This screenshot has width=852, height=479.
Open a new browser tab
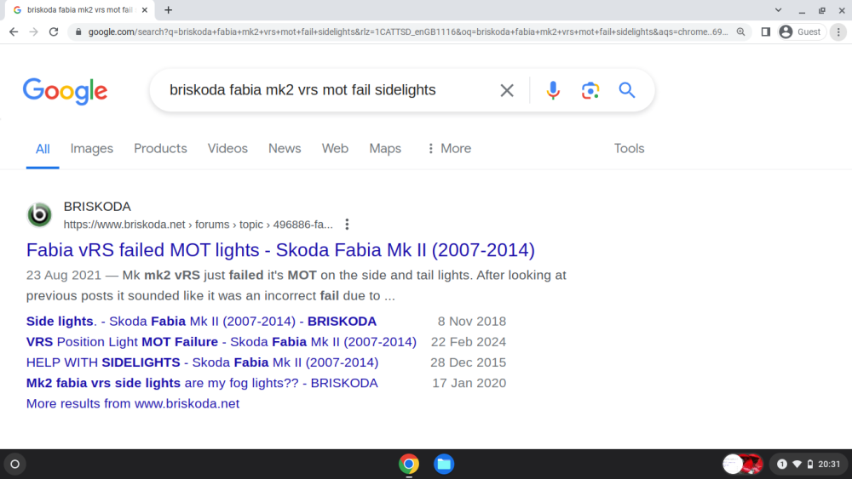(x=169, y=9)
